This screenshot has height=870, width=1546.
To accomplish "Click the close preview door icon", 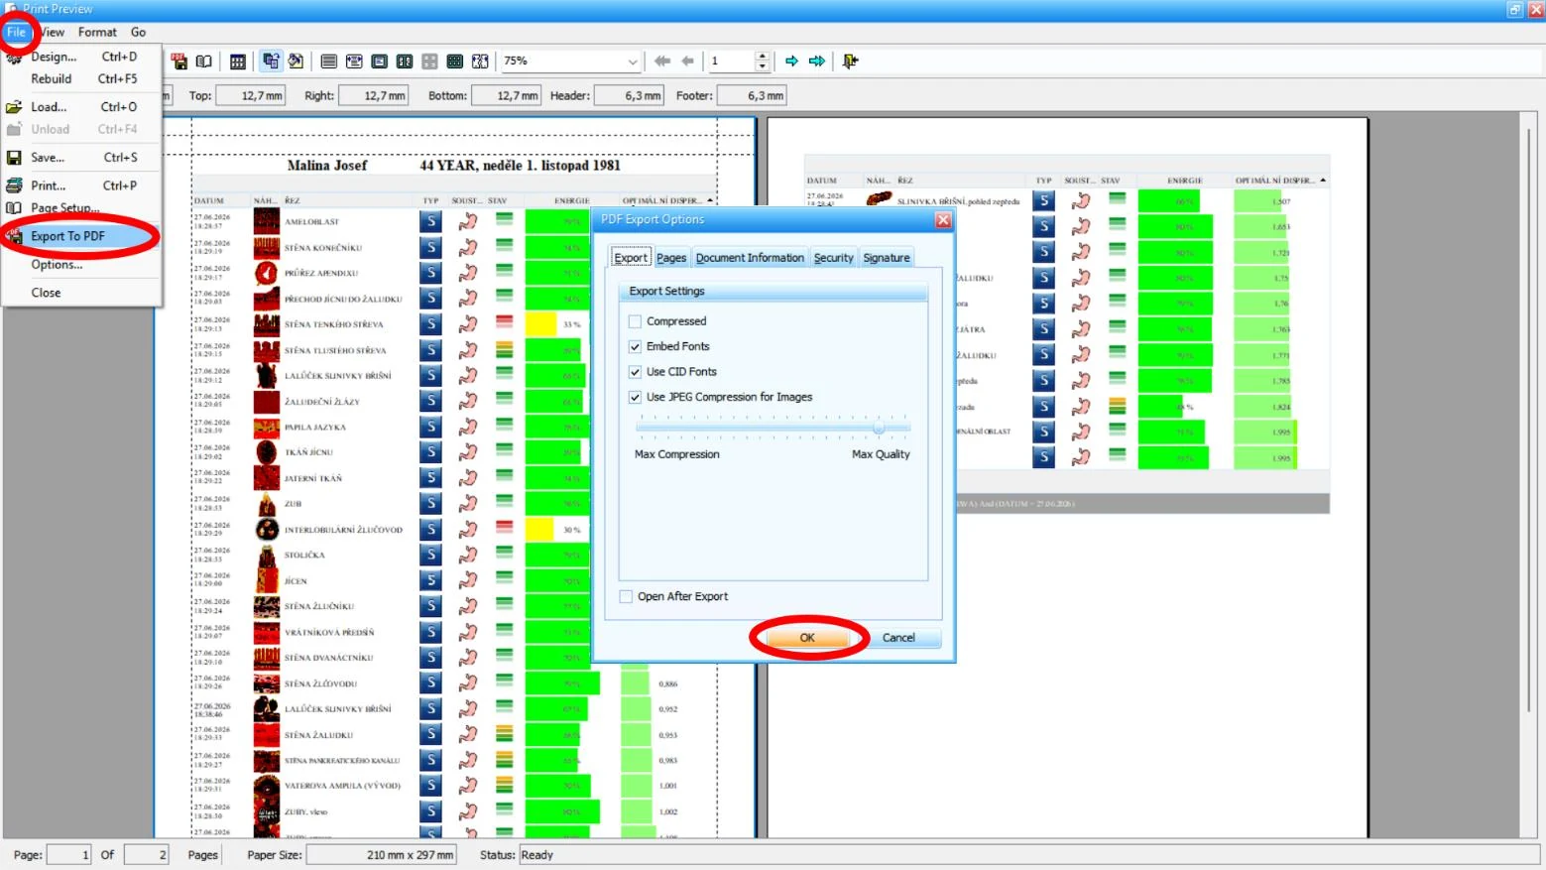I will [x=850, y=61].
